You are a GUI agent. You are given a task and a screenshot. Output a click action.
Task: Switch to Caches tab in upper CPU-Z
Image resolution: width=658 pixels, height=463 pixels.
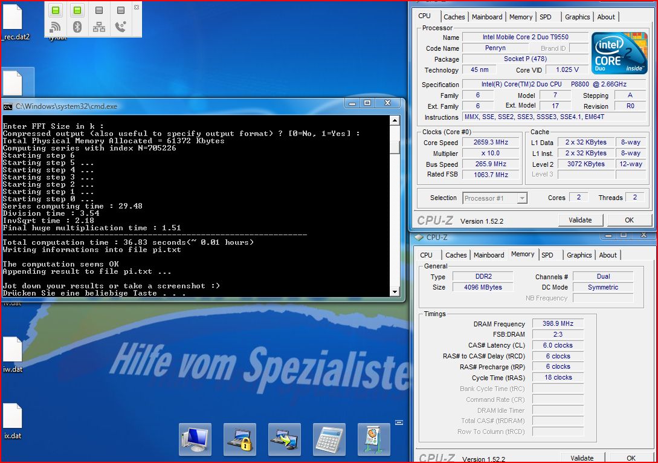click(454, 17)
